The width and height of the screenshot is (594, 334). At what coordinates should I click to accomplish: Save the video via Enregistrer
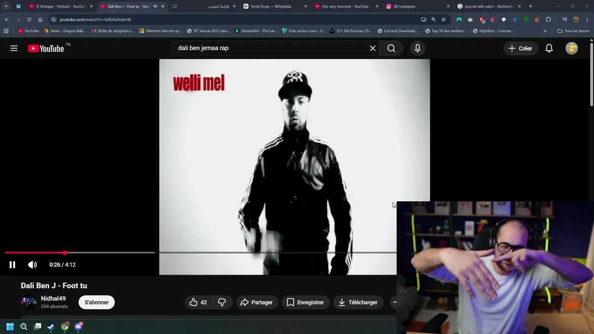click(305, 302)
